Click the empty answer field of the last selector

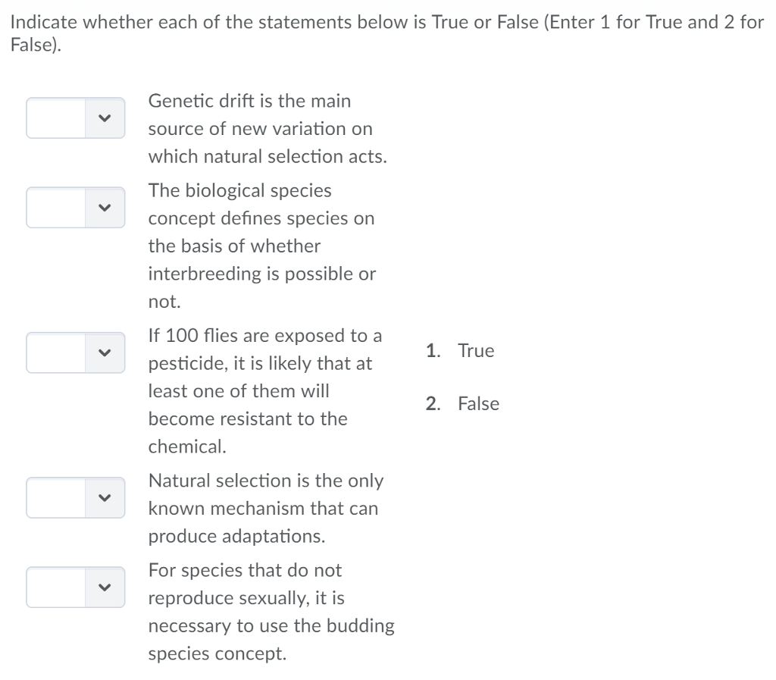pos(57,588)
